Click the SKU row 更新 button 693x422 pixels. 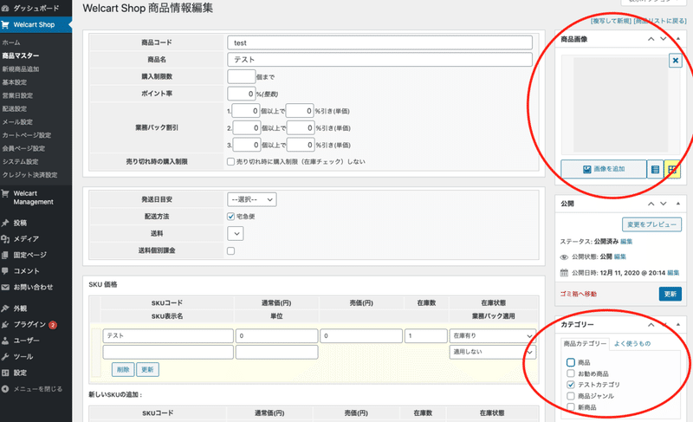click(147, 370)
